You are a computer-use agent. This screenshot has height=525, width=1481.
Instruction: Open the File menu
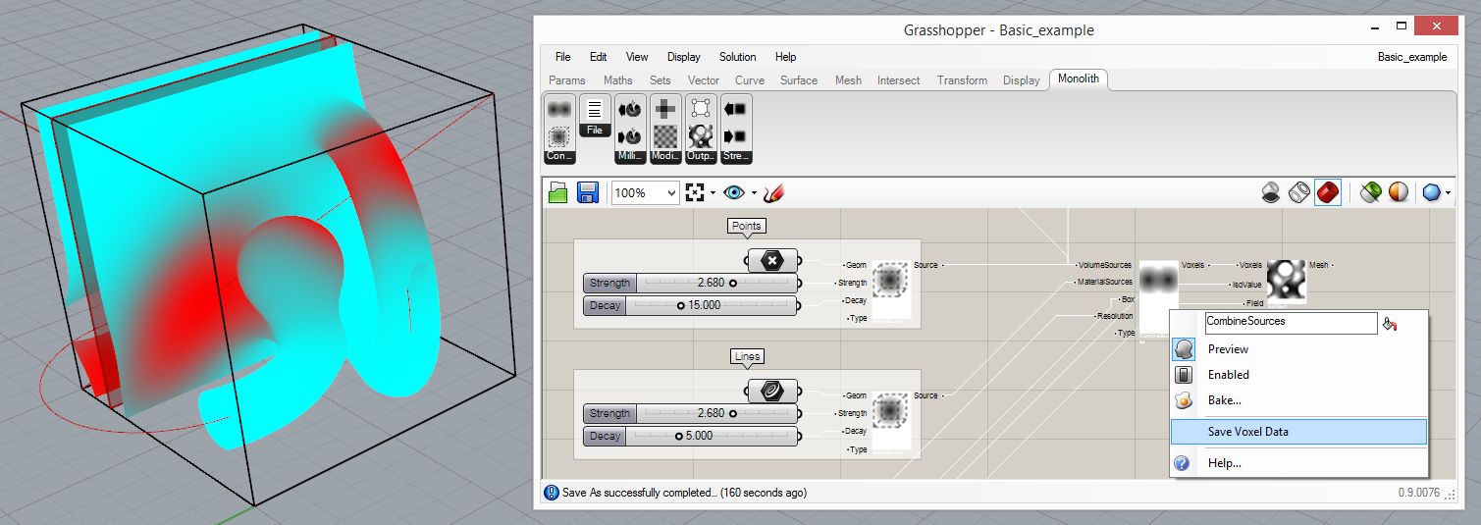click(x=562, y=57)
